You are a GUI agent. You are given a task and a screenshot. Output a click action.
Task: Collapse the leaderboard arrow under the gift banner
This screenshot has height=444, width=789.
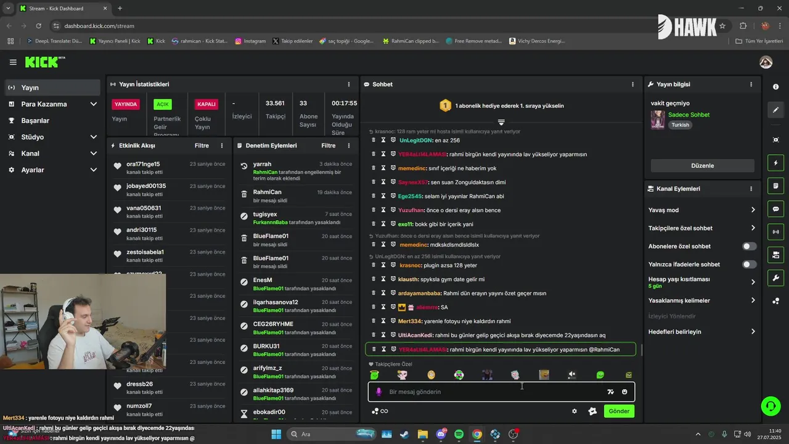501,122
